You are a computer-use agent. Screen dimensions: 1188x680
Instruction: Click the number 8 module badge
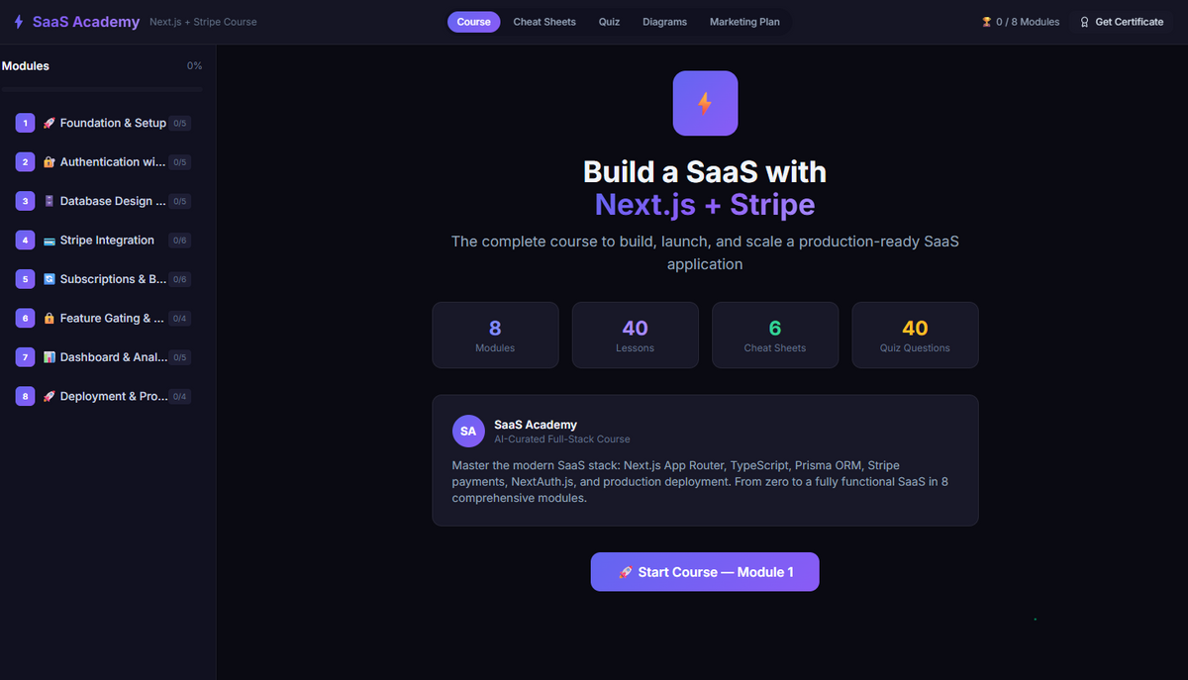pyautogui.click(x=25, y=396)
